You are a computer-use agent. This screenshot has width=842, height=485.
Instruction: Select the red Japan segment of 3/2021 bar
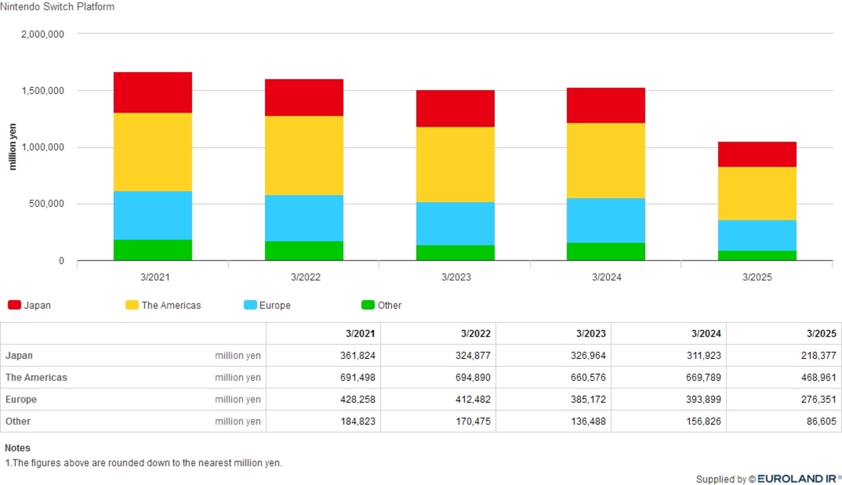(x=153, y=92)
